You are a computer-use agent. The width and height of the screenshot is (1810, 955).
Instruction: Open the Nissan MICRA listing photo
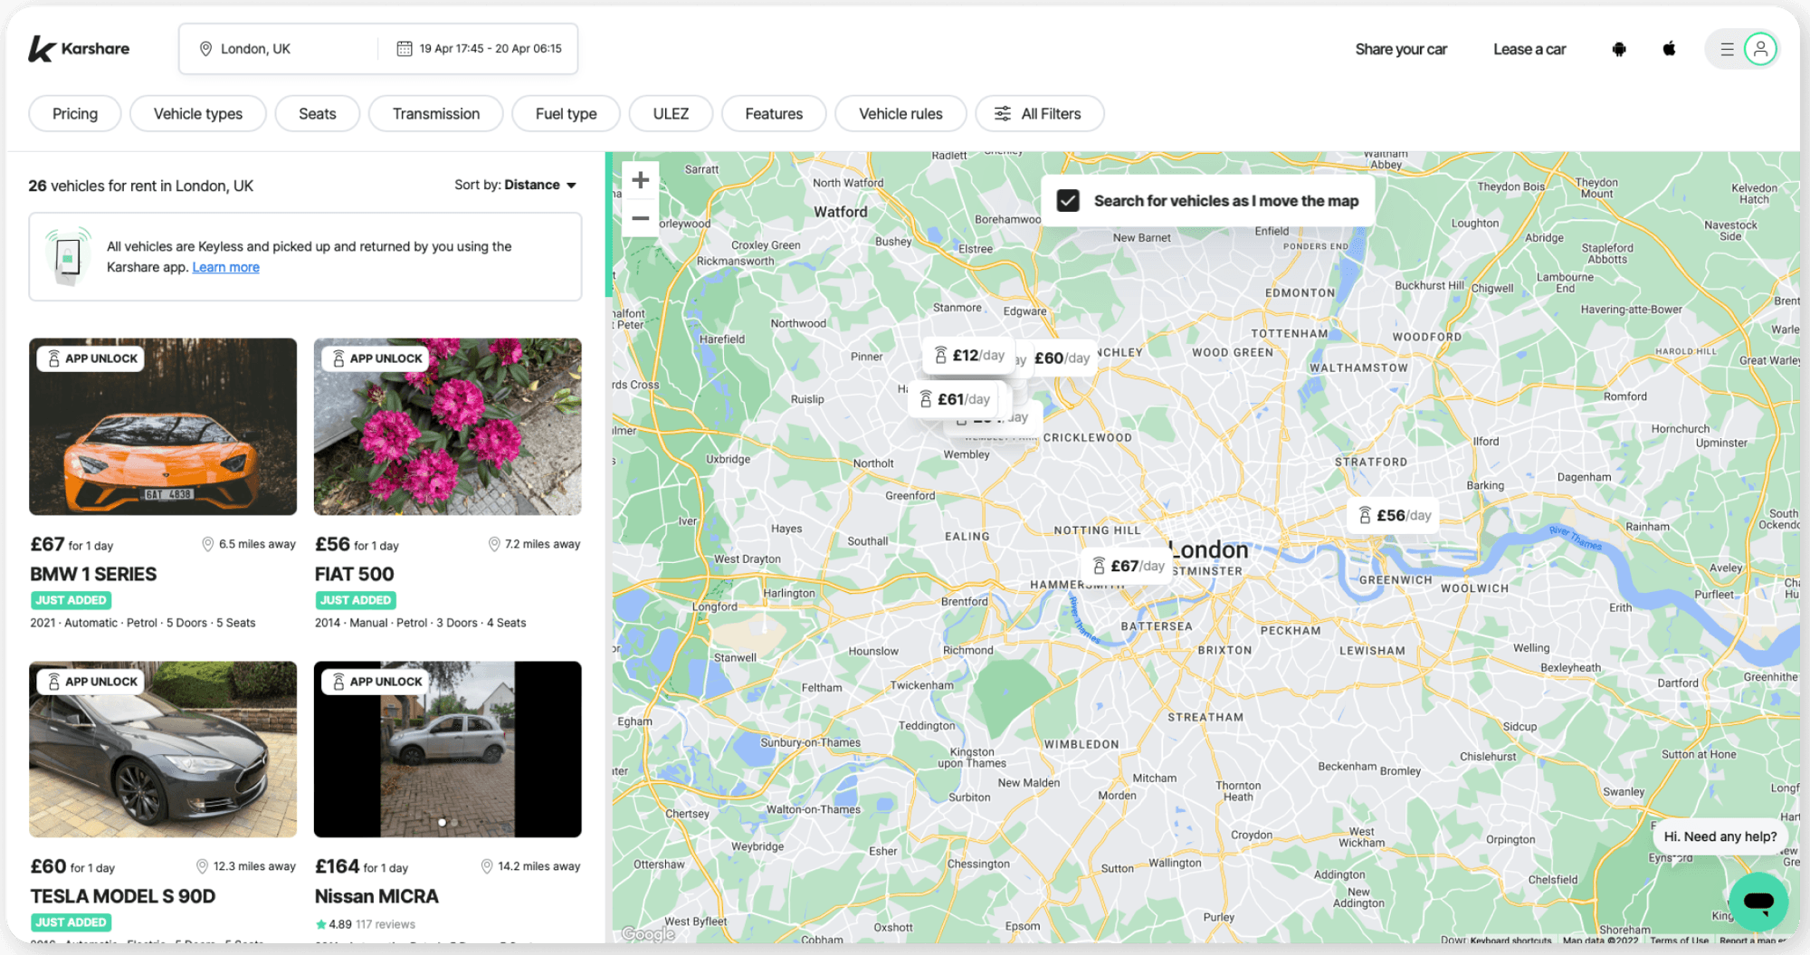click(x=448, y=749)
